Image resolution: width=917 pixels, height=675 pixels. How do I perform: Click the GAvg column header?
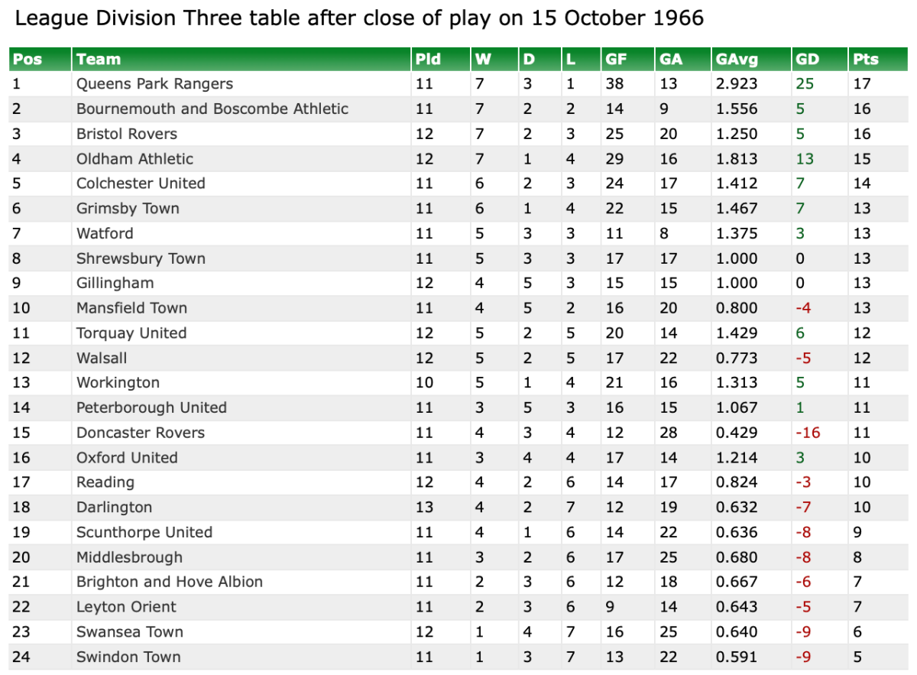pos(734,59)
